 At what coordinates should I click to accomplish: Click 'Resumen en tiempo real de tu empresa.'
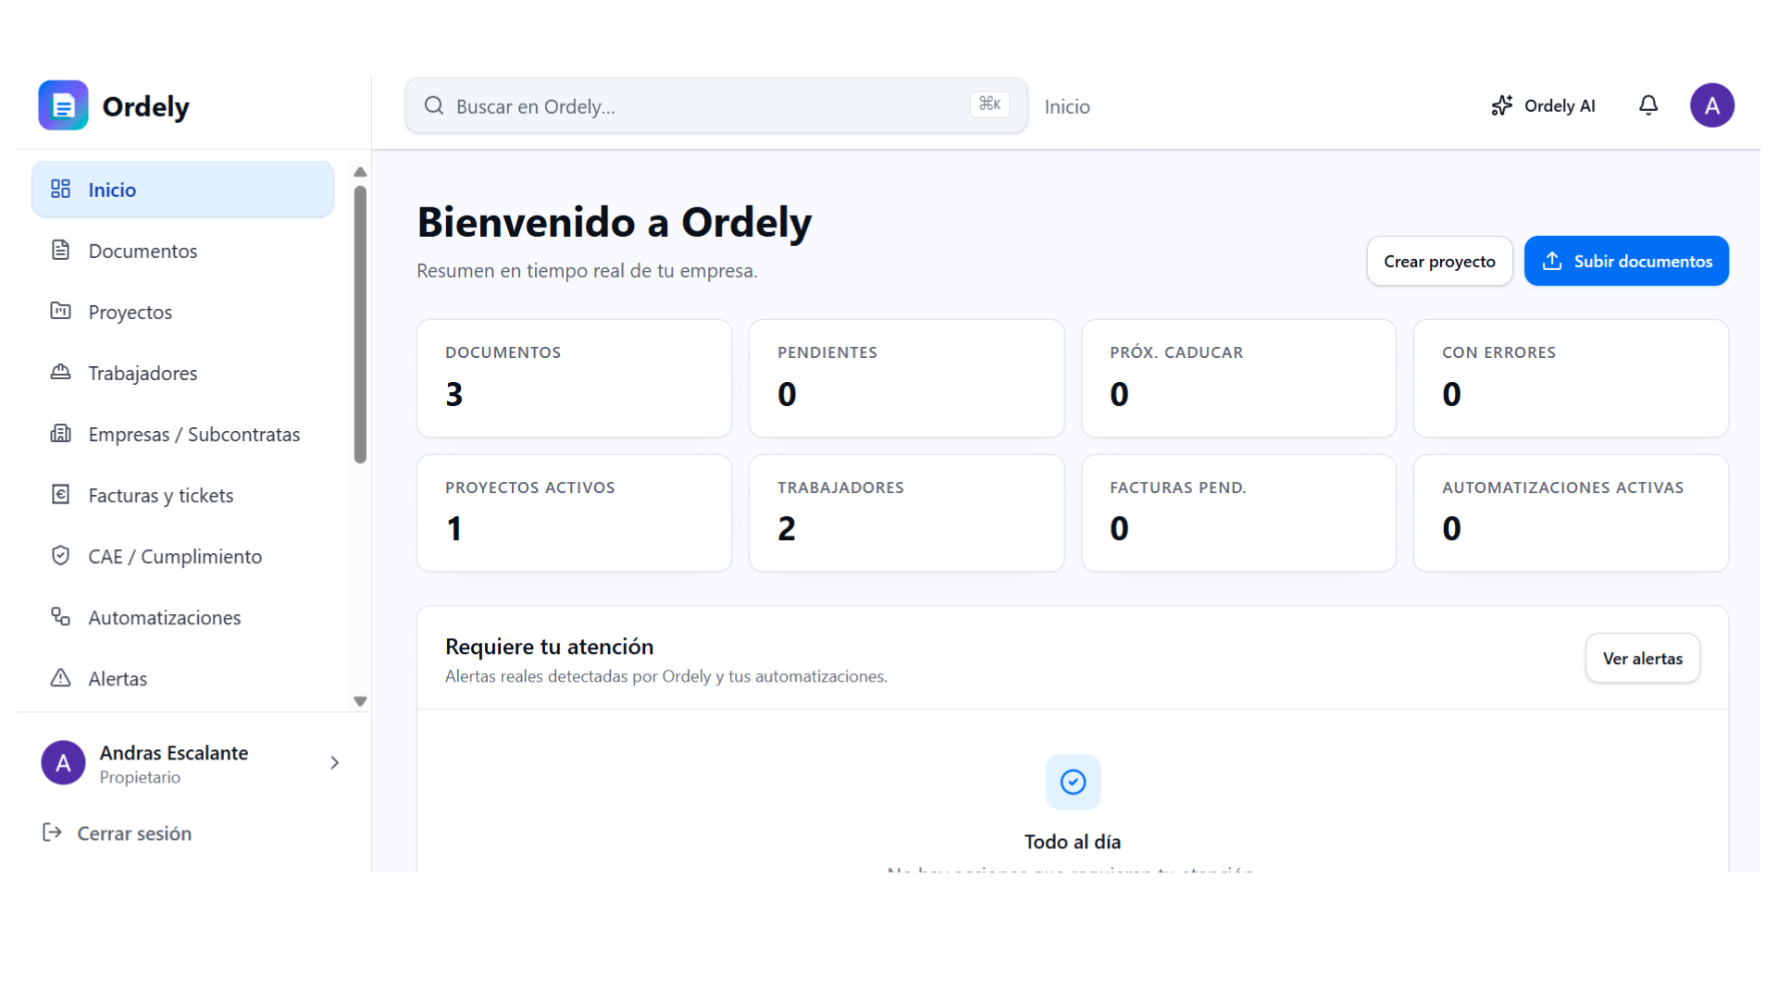click(x=587, y=270)
